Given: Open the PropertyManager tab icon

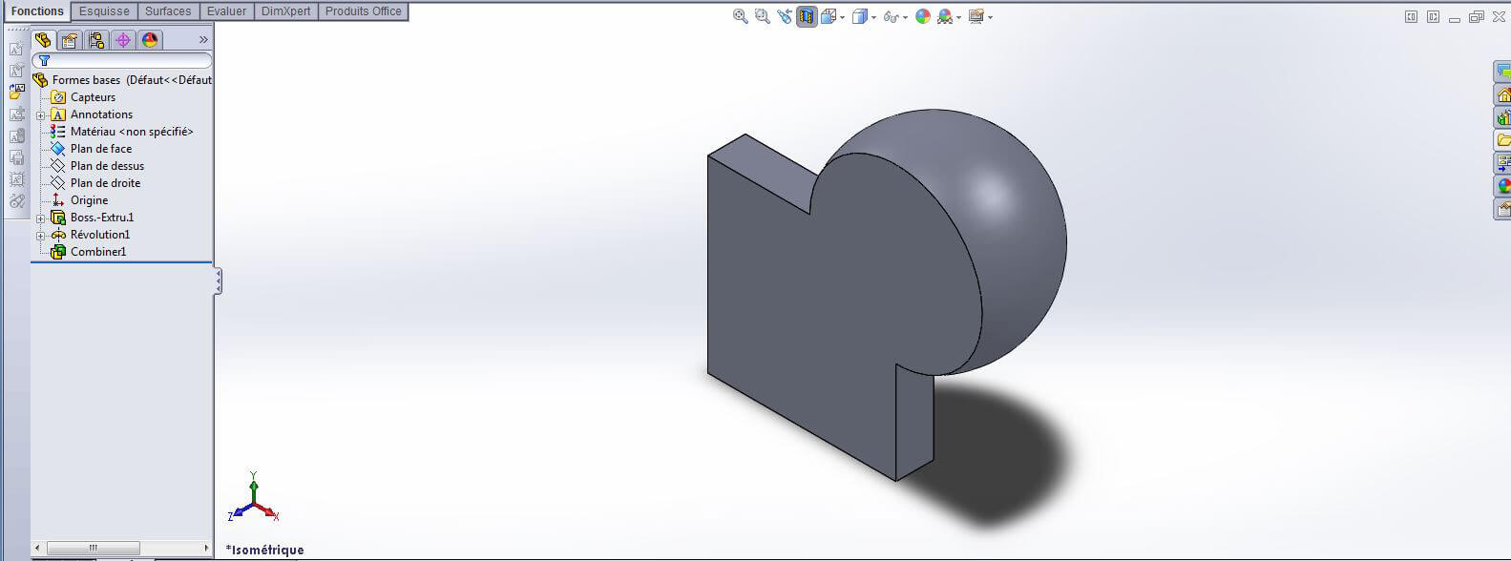Looking at the screenshot, I should pos(70,40).
